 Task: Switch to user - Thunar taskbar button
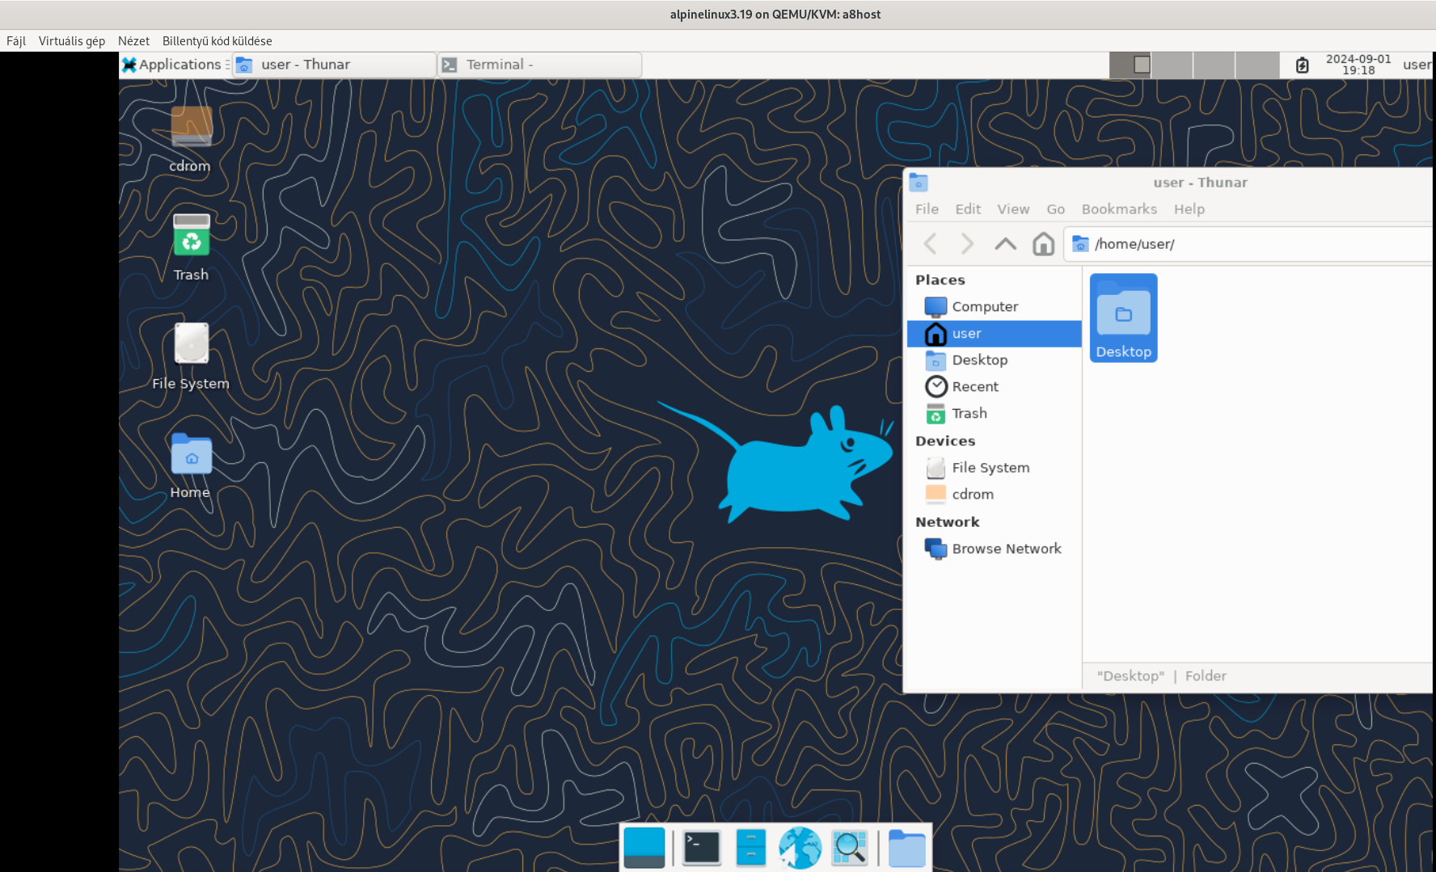coord(334,65)
